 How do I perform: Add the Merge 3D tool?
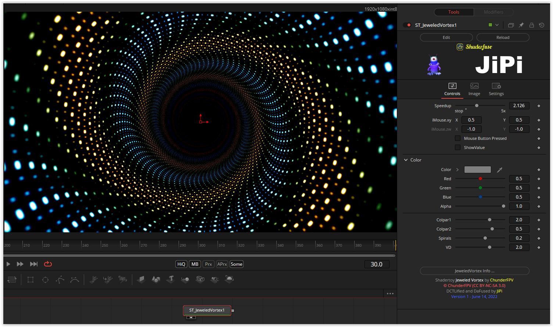[x=185, y=280]
